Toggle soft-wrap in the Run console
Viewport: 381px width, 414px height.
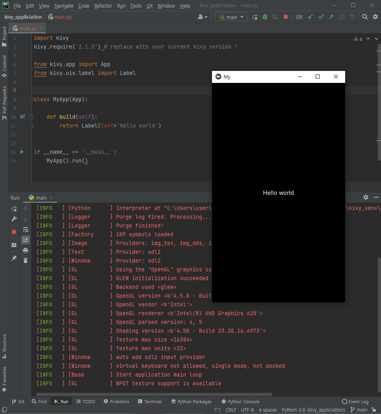coord(26,230)
